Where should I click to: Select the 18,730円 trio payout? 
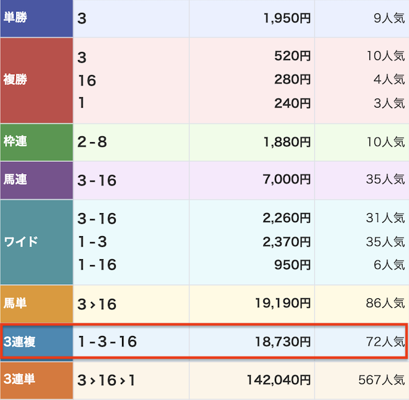coord(282,342)
